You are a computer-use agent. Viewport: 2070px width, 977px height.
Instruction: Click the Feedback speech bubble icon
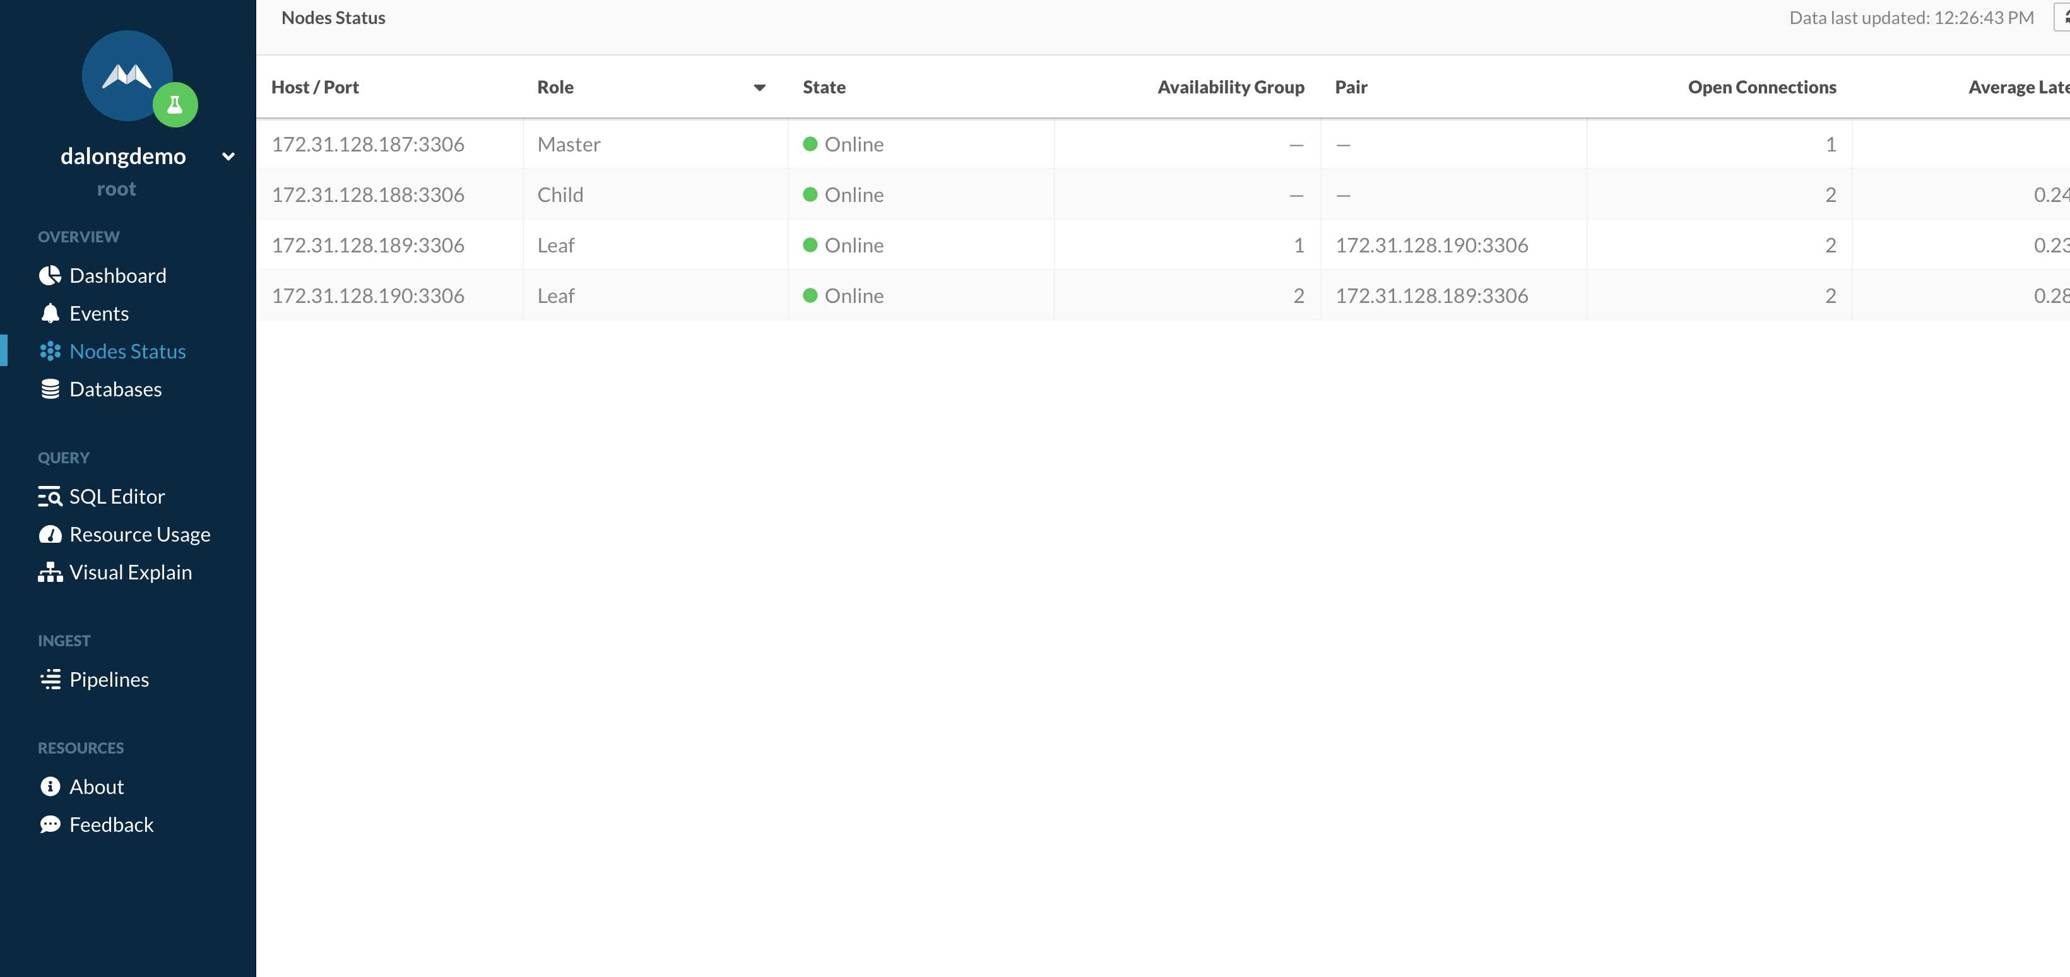(50, 824)
